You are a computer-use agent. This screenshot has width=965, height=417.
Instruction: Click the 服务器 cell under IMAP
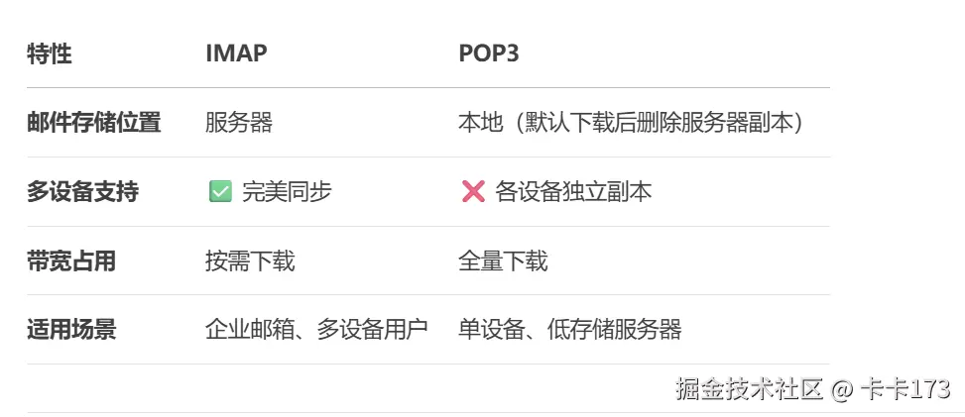click(x=239, y=123)
